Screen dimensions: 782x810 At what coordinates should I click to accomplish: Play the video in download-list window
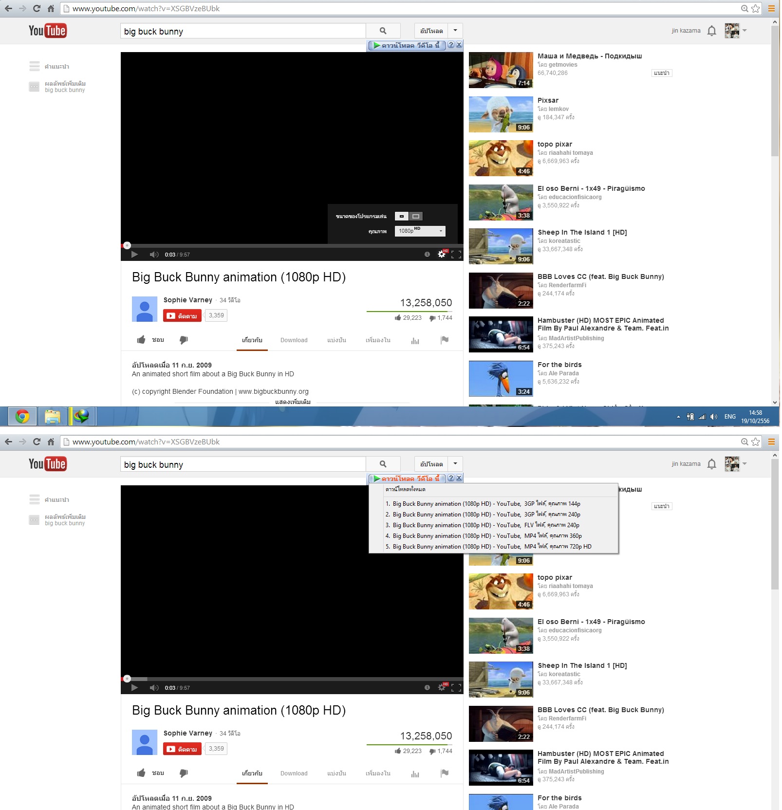point(135,687)
